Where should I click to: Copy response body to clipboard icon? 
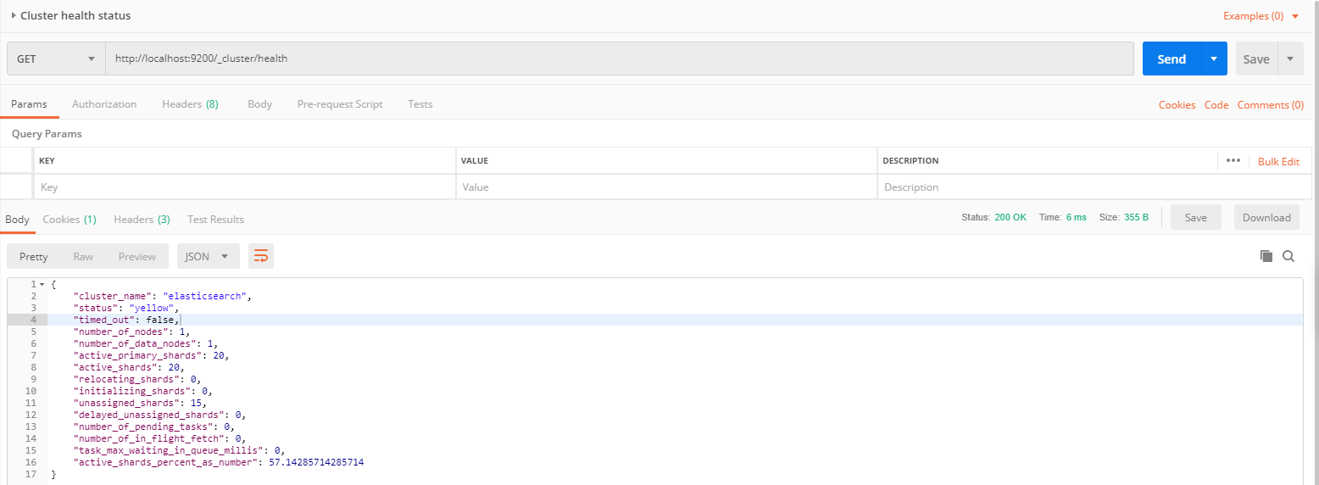pyautogui.click(x=1266, y=256)
